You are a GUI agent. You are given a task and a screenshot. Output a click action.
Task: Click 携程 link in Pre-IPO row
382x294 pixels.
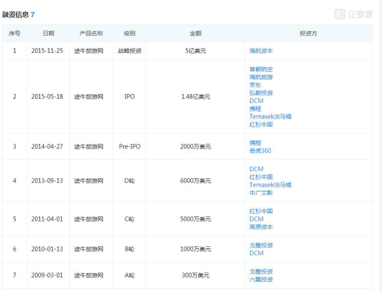pos(255,143)
